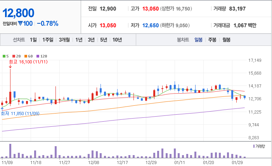Click the red 20-day moving average legend swatch
Viewport: 272px width, 166px height.
pos(14,56)
